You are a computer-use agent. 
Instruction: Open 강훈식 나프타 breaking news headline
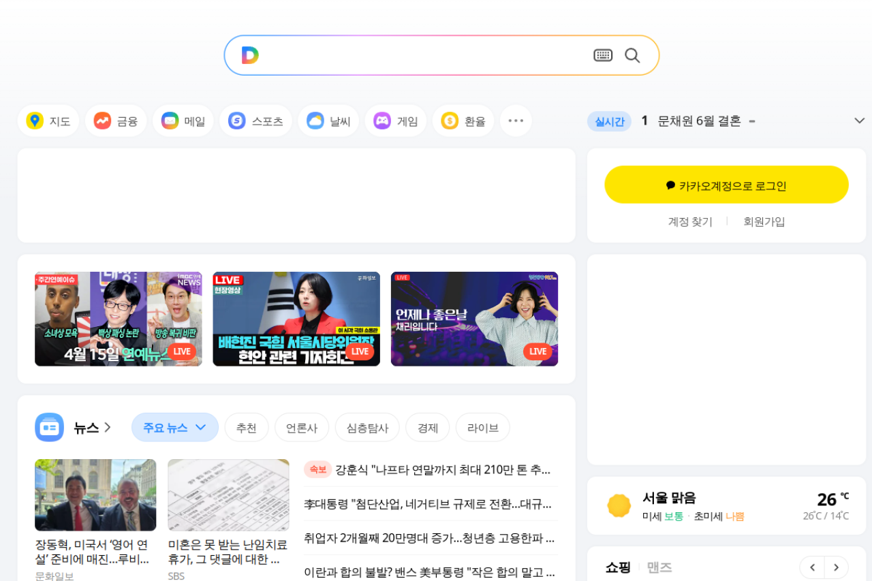tap(443, 470)
